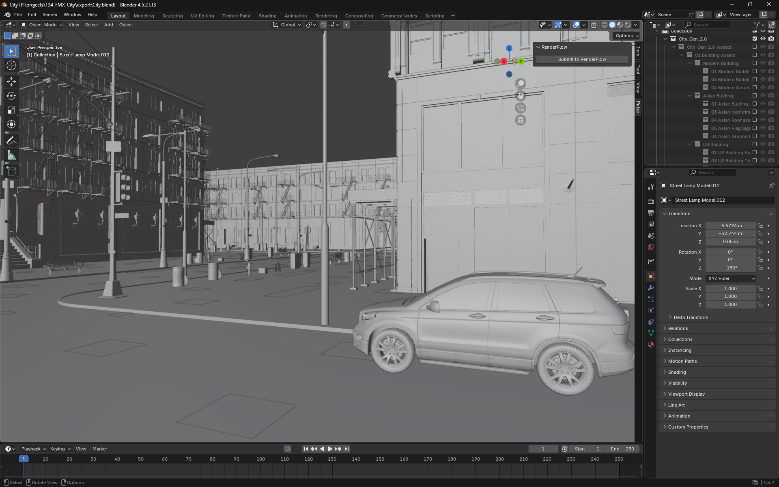Collapse the US Building collection tree
Screen dimensions: 779x487
tap(689, 144)
